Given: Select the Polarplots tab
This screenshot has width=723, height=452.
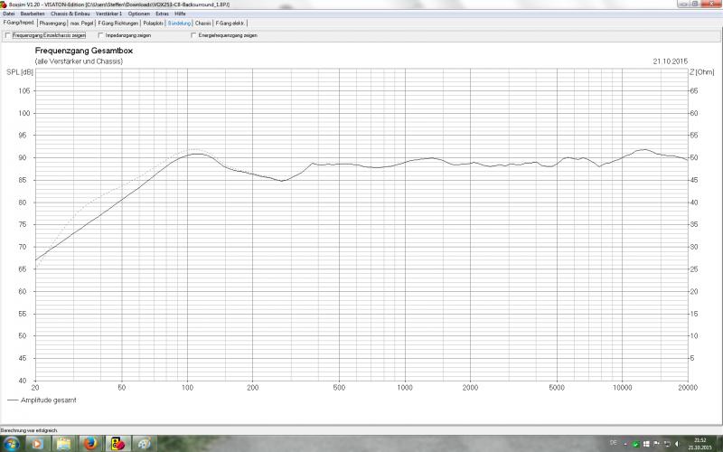Looking at the screenshot, I should click(153, 23).
